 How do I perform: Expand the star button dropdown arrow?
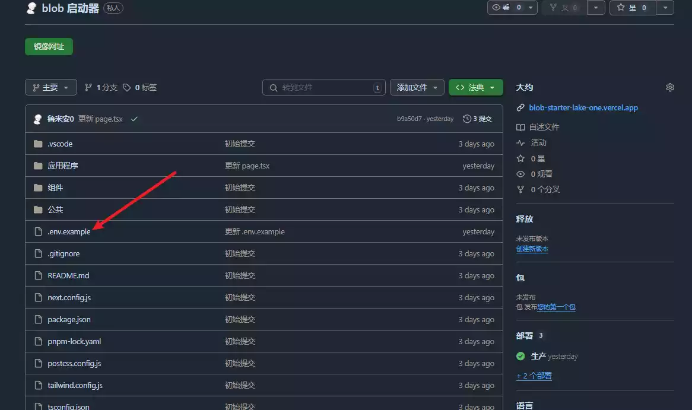[x=664, y=8]
